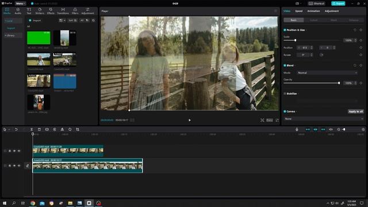Click the Import button in media panel
The height and width of the screenshot is (207, 368).
coord(34,21)
